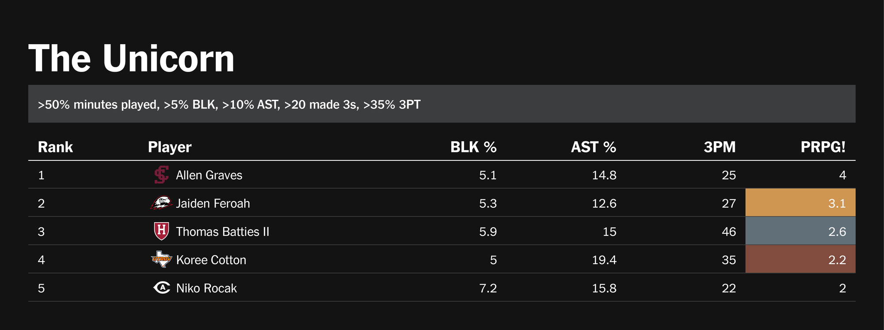Click the gray-blue 2.6 PRPG cell
Image resolution: width=884 pixels, height=330 pixels.
[800, 231]
